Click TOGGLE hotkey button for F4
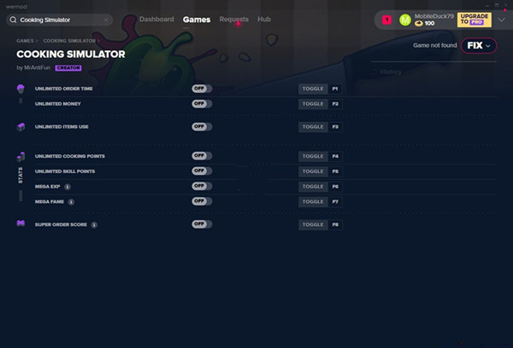Viewport: 513px width, 348px height. pos(313,156)
